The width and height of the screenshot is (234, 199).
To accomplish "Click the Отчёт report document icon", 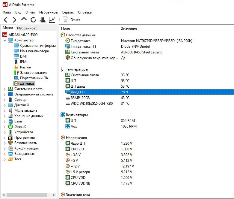I will pos(65,20).
